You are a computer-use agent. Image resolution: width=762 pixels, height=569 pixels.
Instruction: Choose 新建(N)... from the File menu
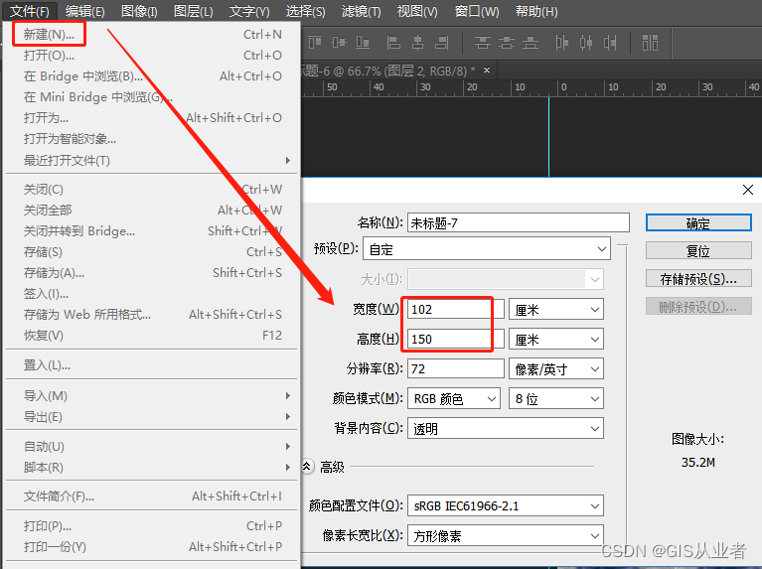tap(152, 35)
